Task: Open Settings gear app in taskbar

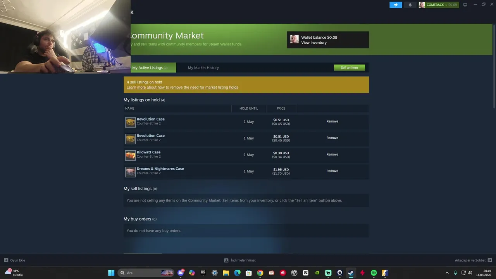Action: coord(215,273)
